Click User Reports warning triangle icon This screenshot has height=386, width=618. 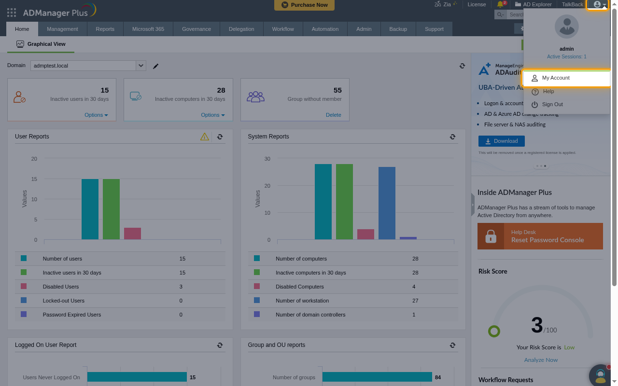[205, 137]
